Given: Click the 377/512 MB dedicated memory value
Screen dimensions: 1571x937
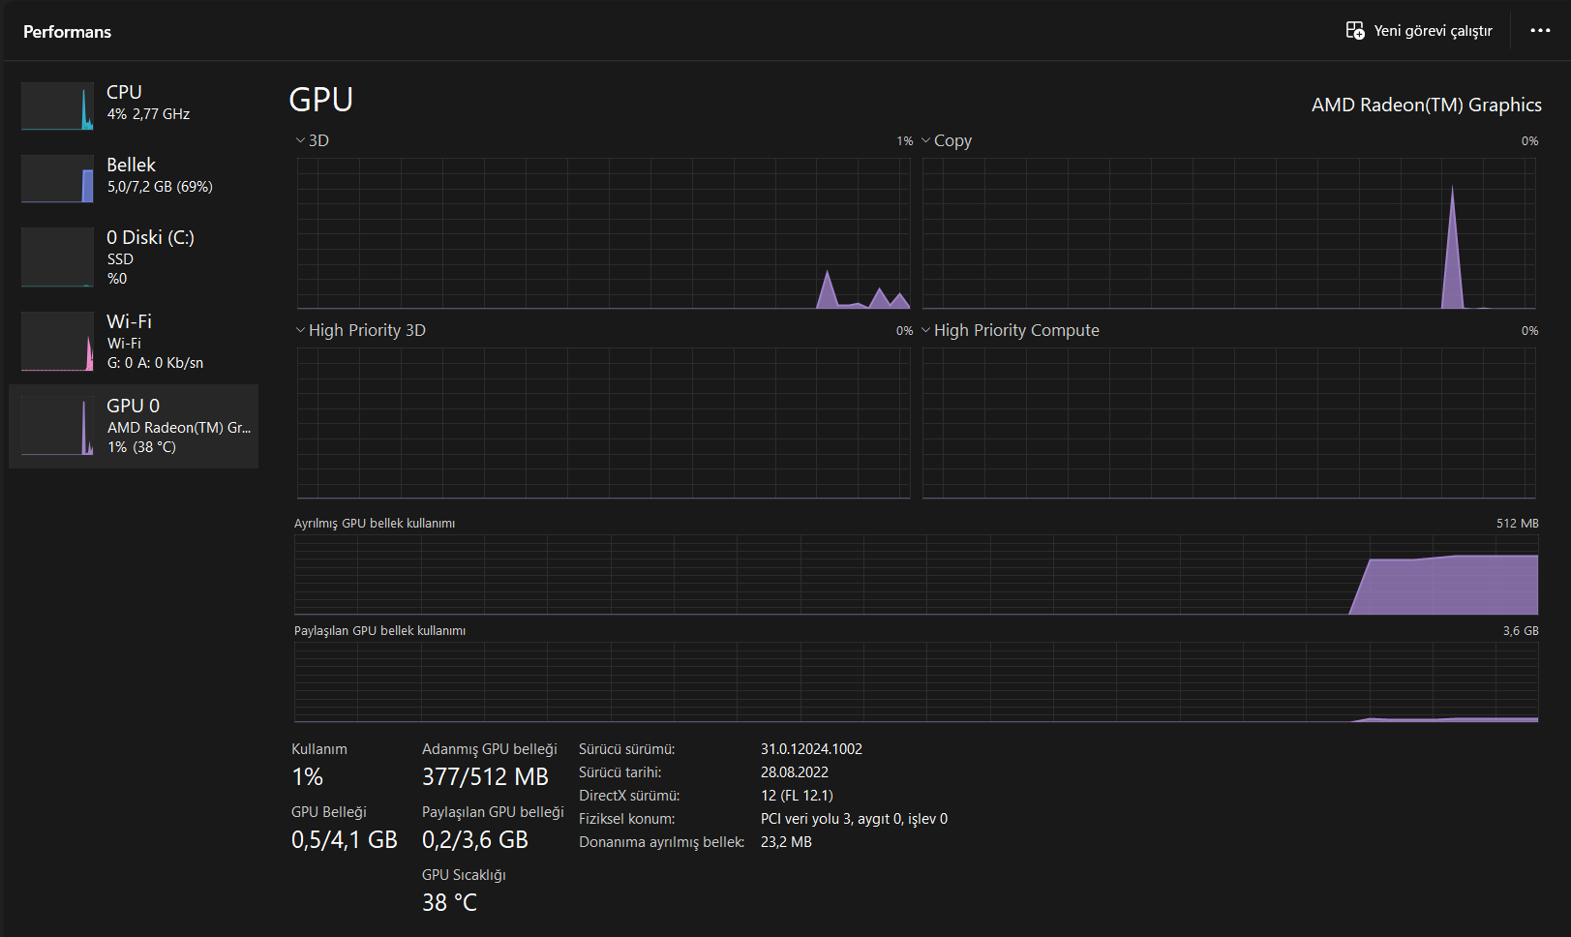Looking at the screenshot, I should [485, 776].
